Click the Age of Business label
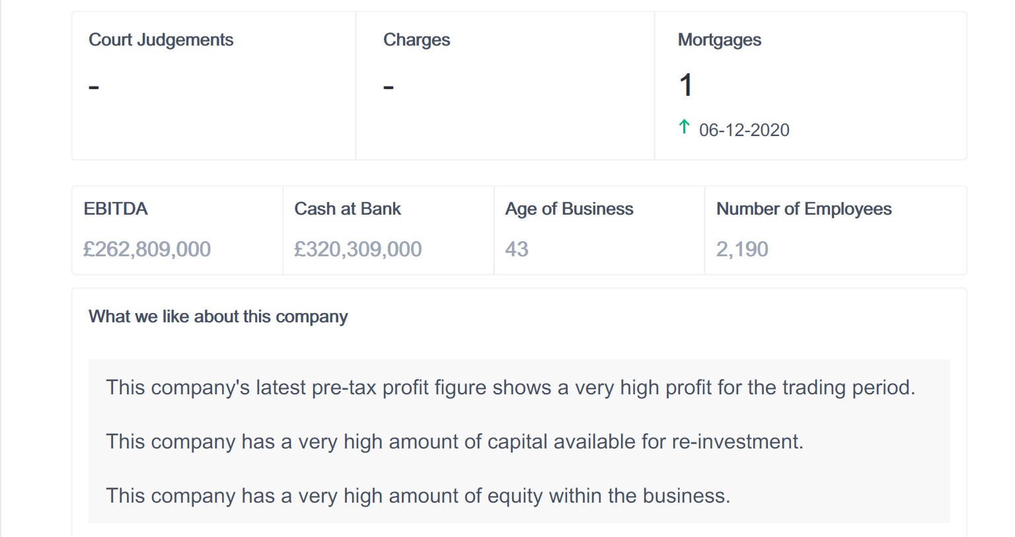 click(569, 209)
